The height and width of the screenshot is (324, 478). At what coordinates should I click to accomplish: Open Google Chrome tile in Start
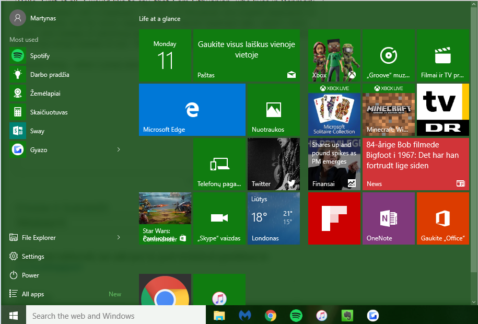165,290
